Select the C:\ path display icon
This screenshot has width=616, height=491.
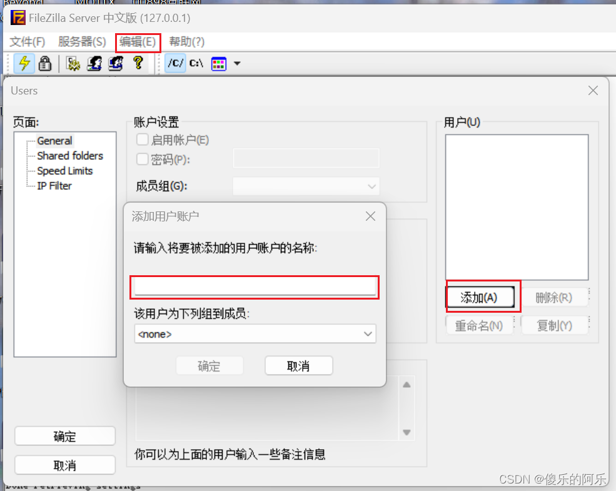196,63
